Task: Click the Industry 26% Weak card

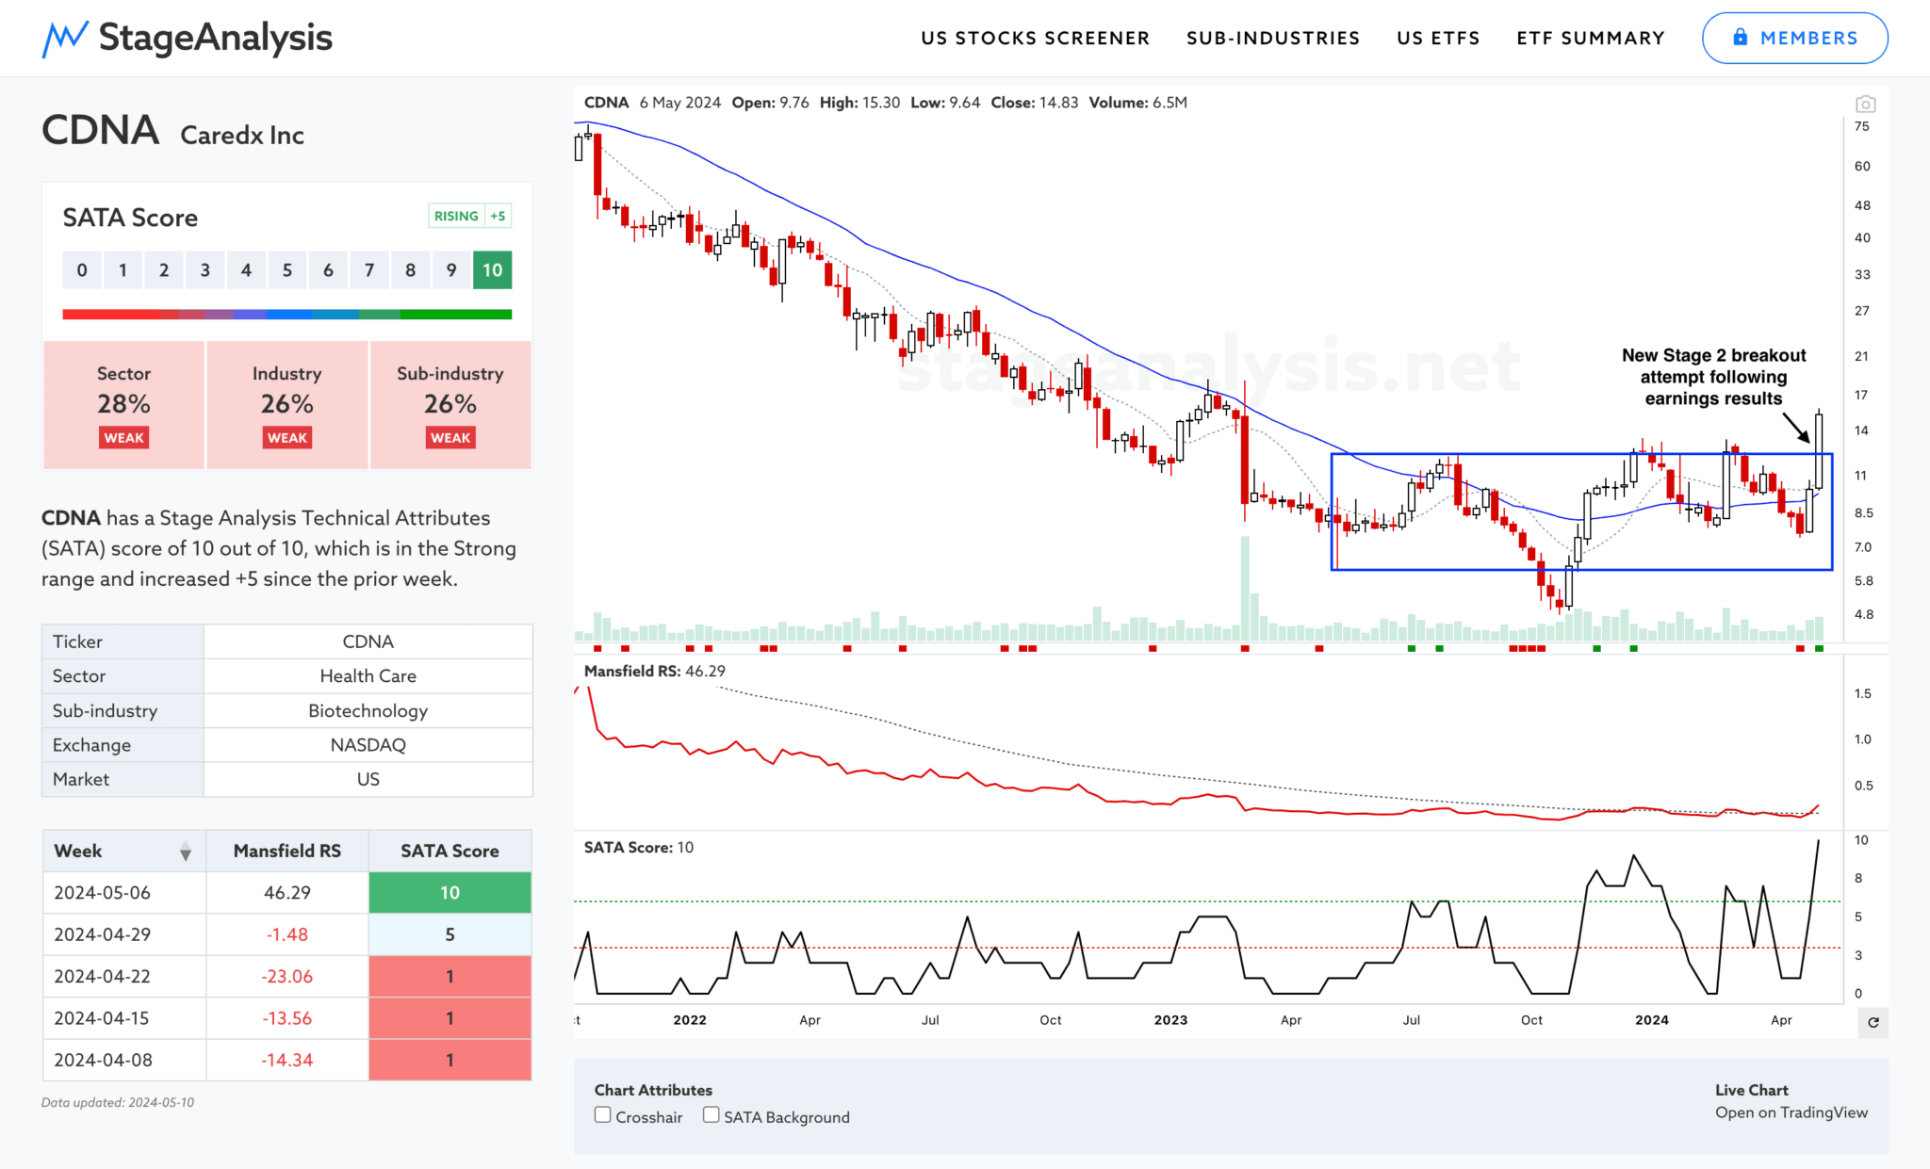Action: pyautogui.click(x=286, y=404)
